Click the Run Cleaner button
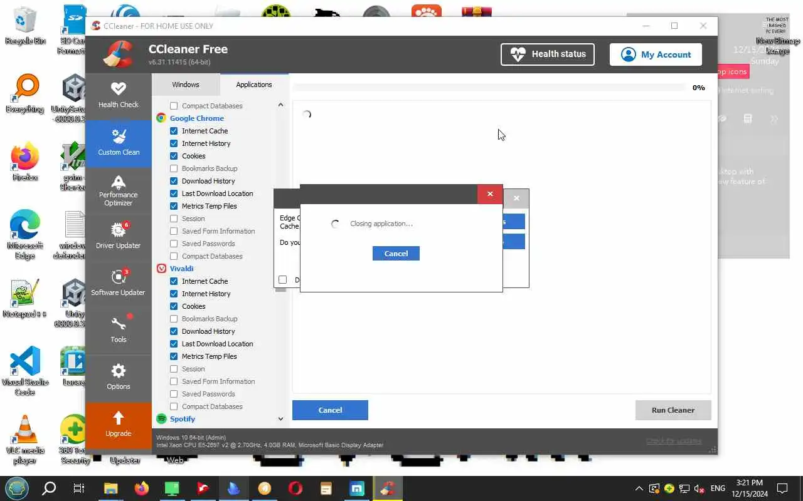The image size is (803, 501). pyautogui.click(x=673, y=410)
